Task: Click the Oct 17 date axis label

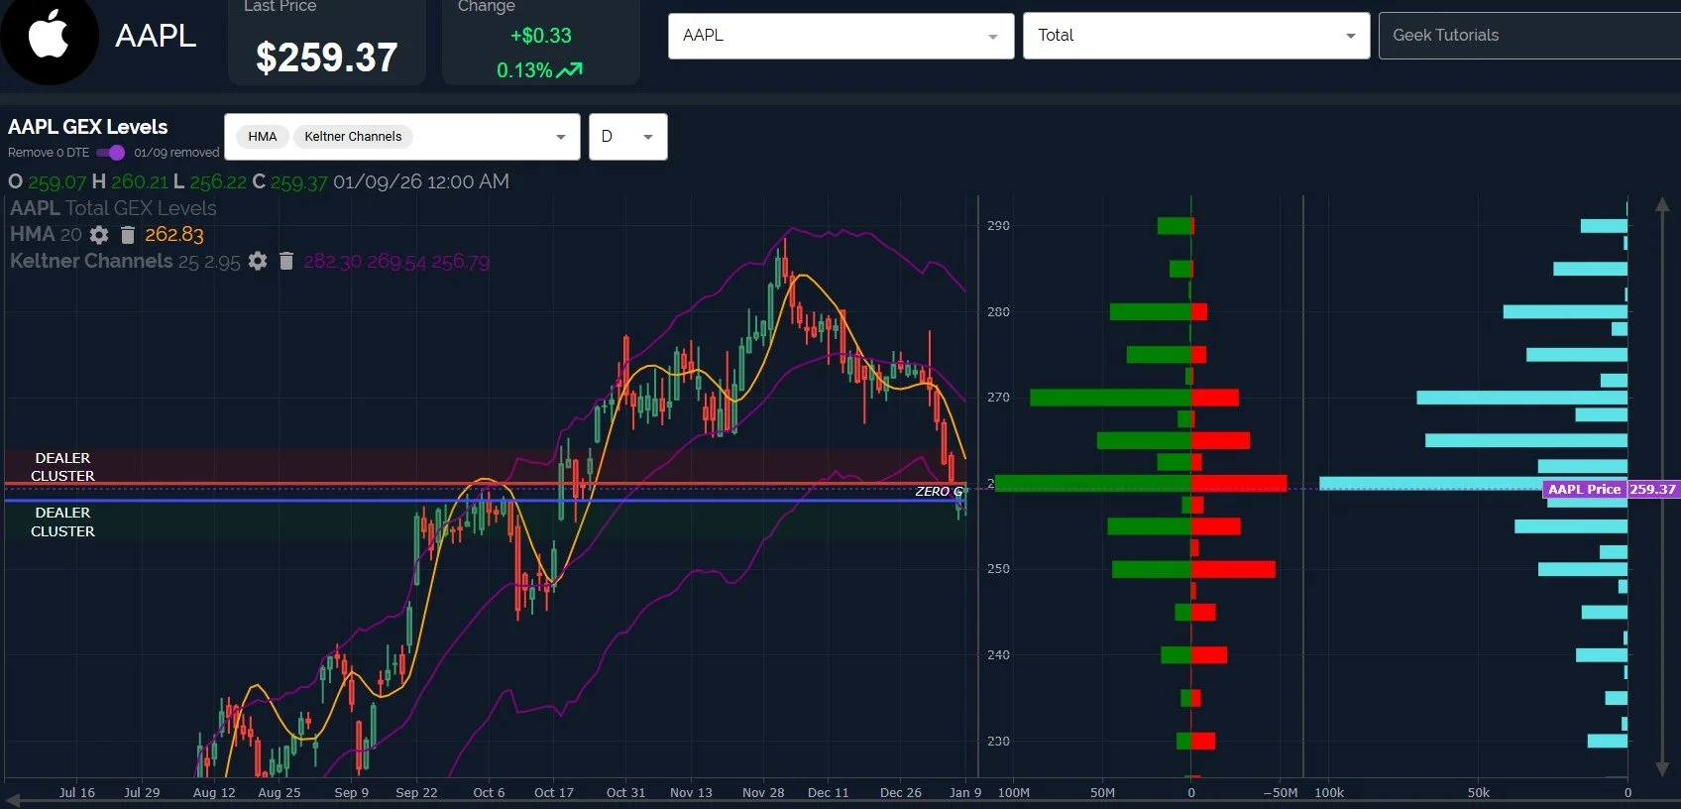Action: 553,793
